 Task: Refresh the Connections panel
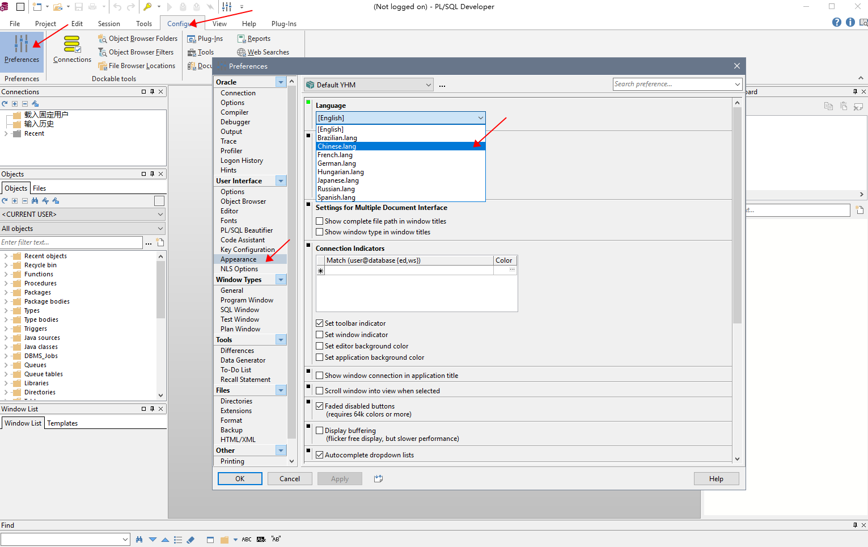[x=5, y=104]
